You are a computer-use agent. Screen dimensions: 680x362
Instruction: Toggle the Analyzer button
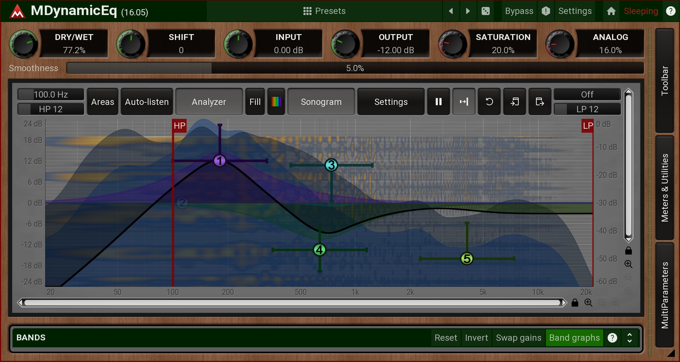click(x=209, y=102)
